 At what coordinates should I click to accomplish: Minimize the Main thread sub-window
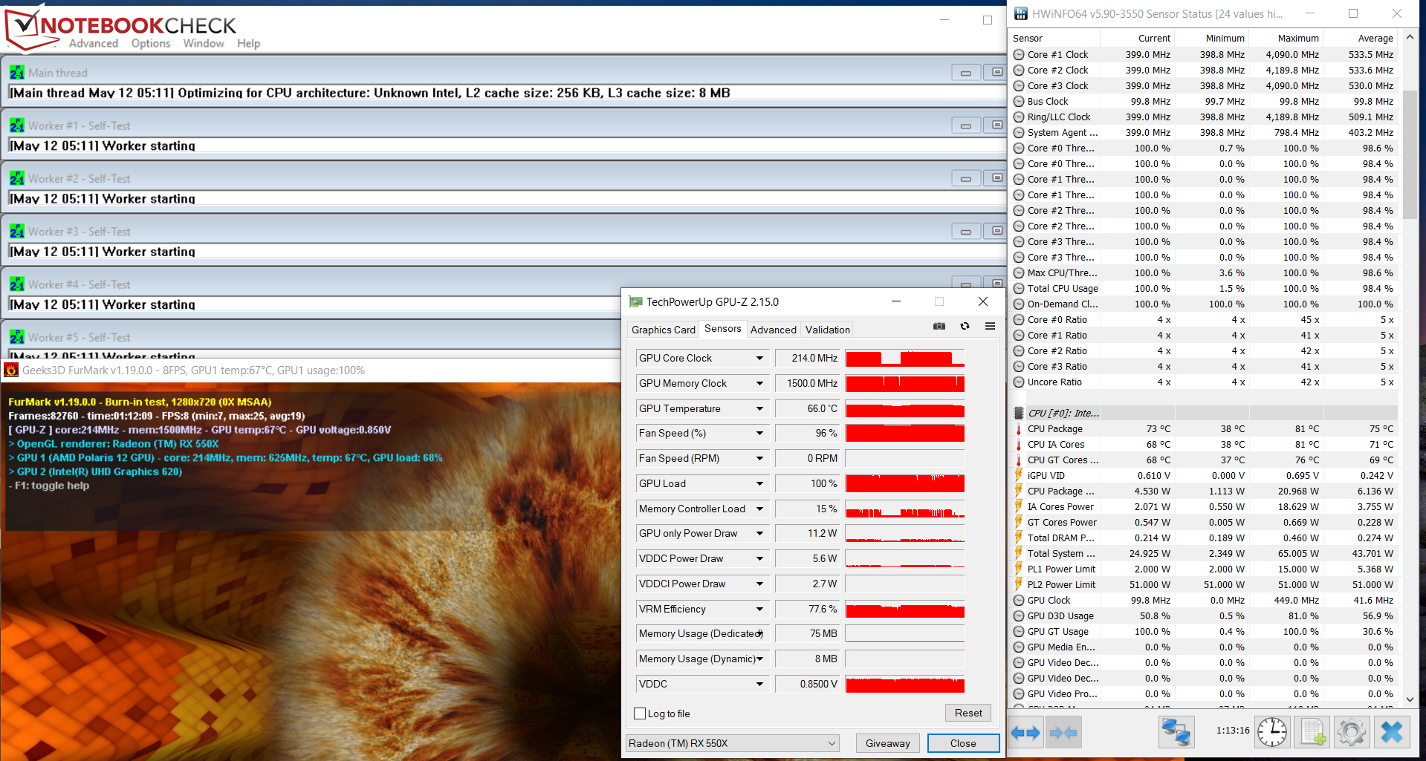point(965,73)
